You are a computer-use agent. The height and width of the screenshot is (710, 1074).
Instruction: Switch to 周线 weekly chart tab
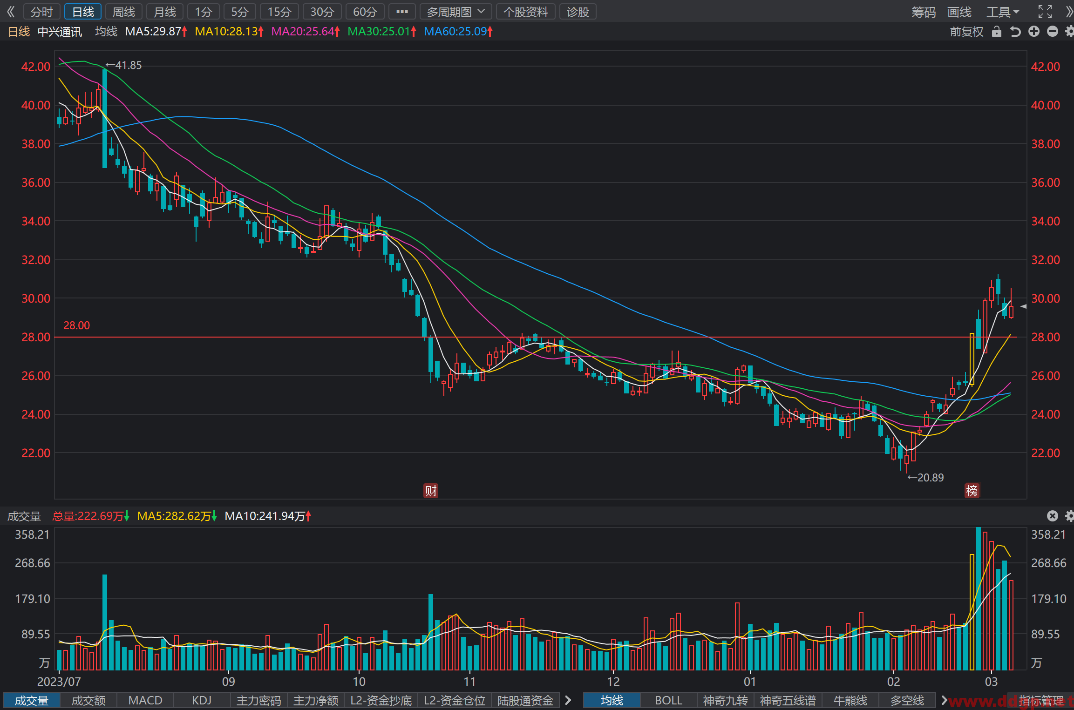pos(124,12)
